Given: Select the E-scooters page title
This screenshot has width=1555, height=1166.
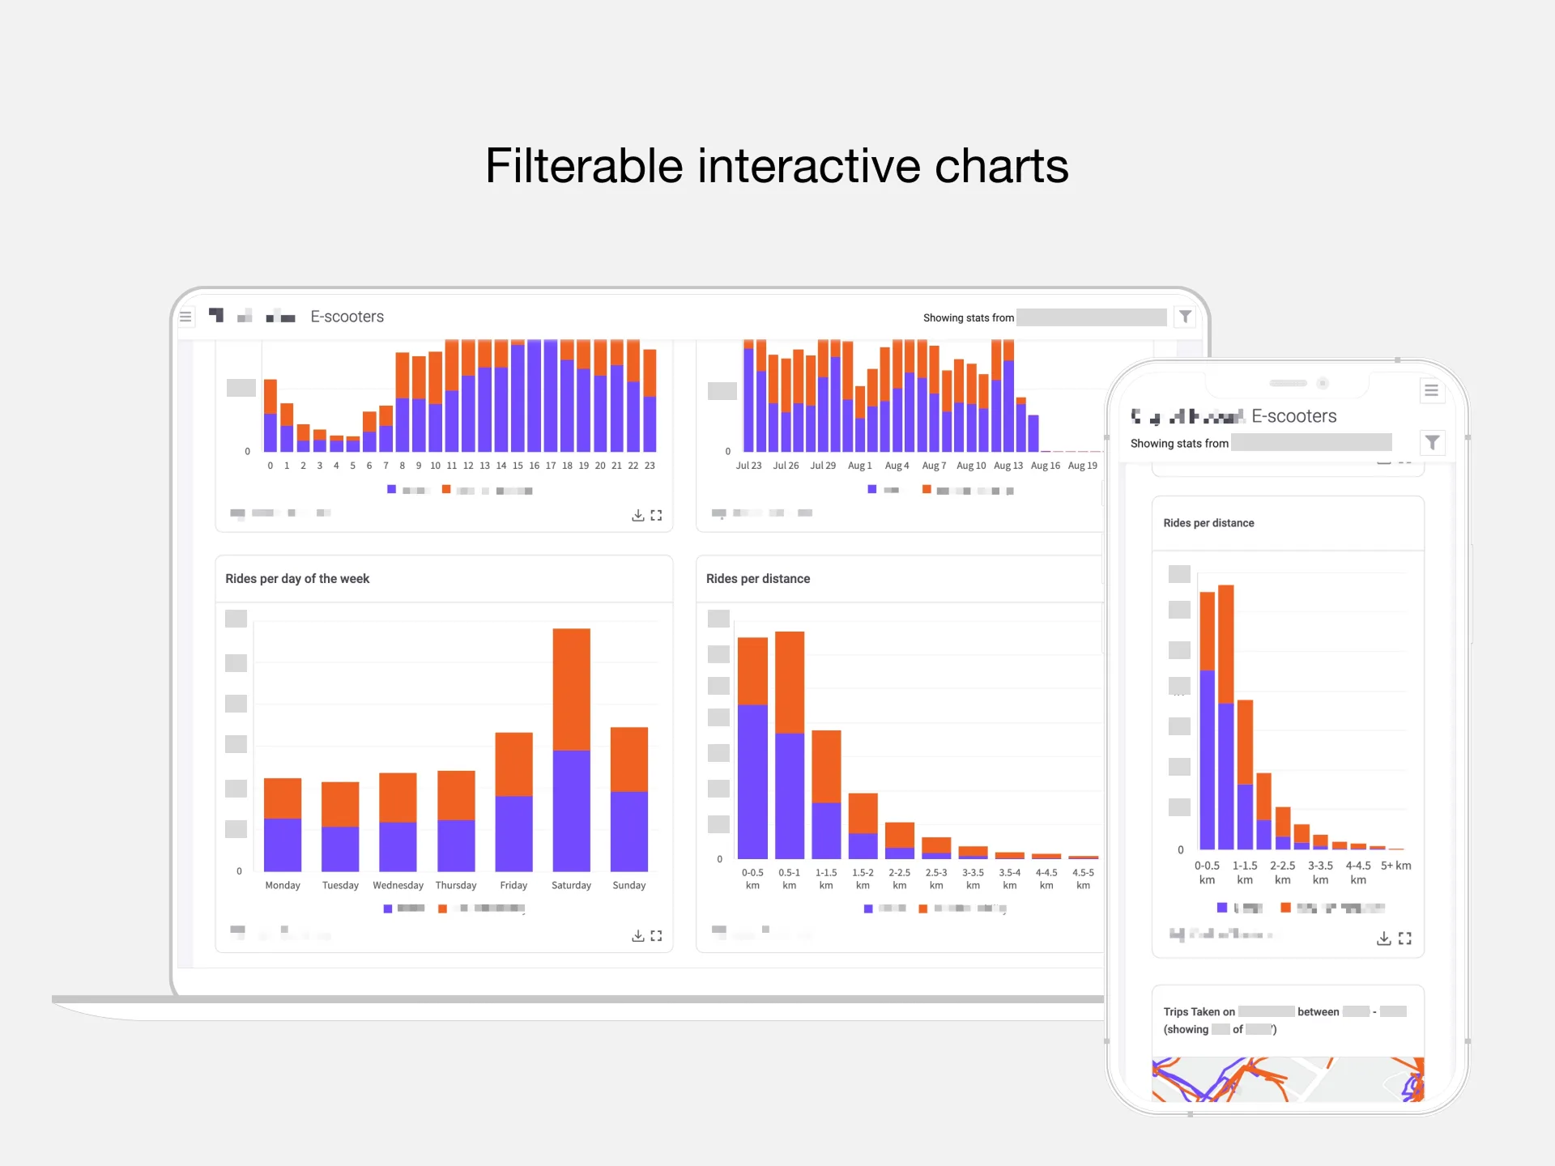Looking at the screenshot, I should (x=347, y=317).
